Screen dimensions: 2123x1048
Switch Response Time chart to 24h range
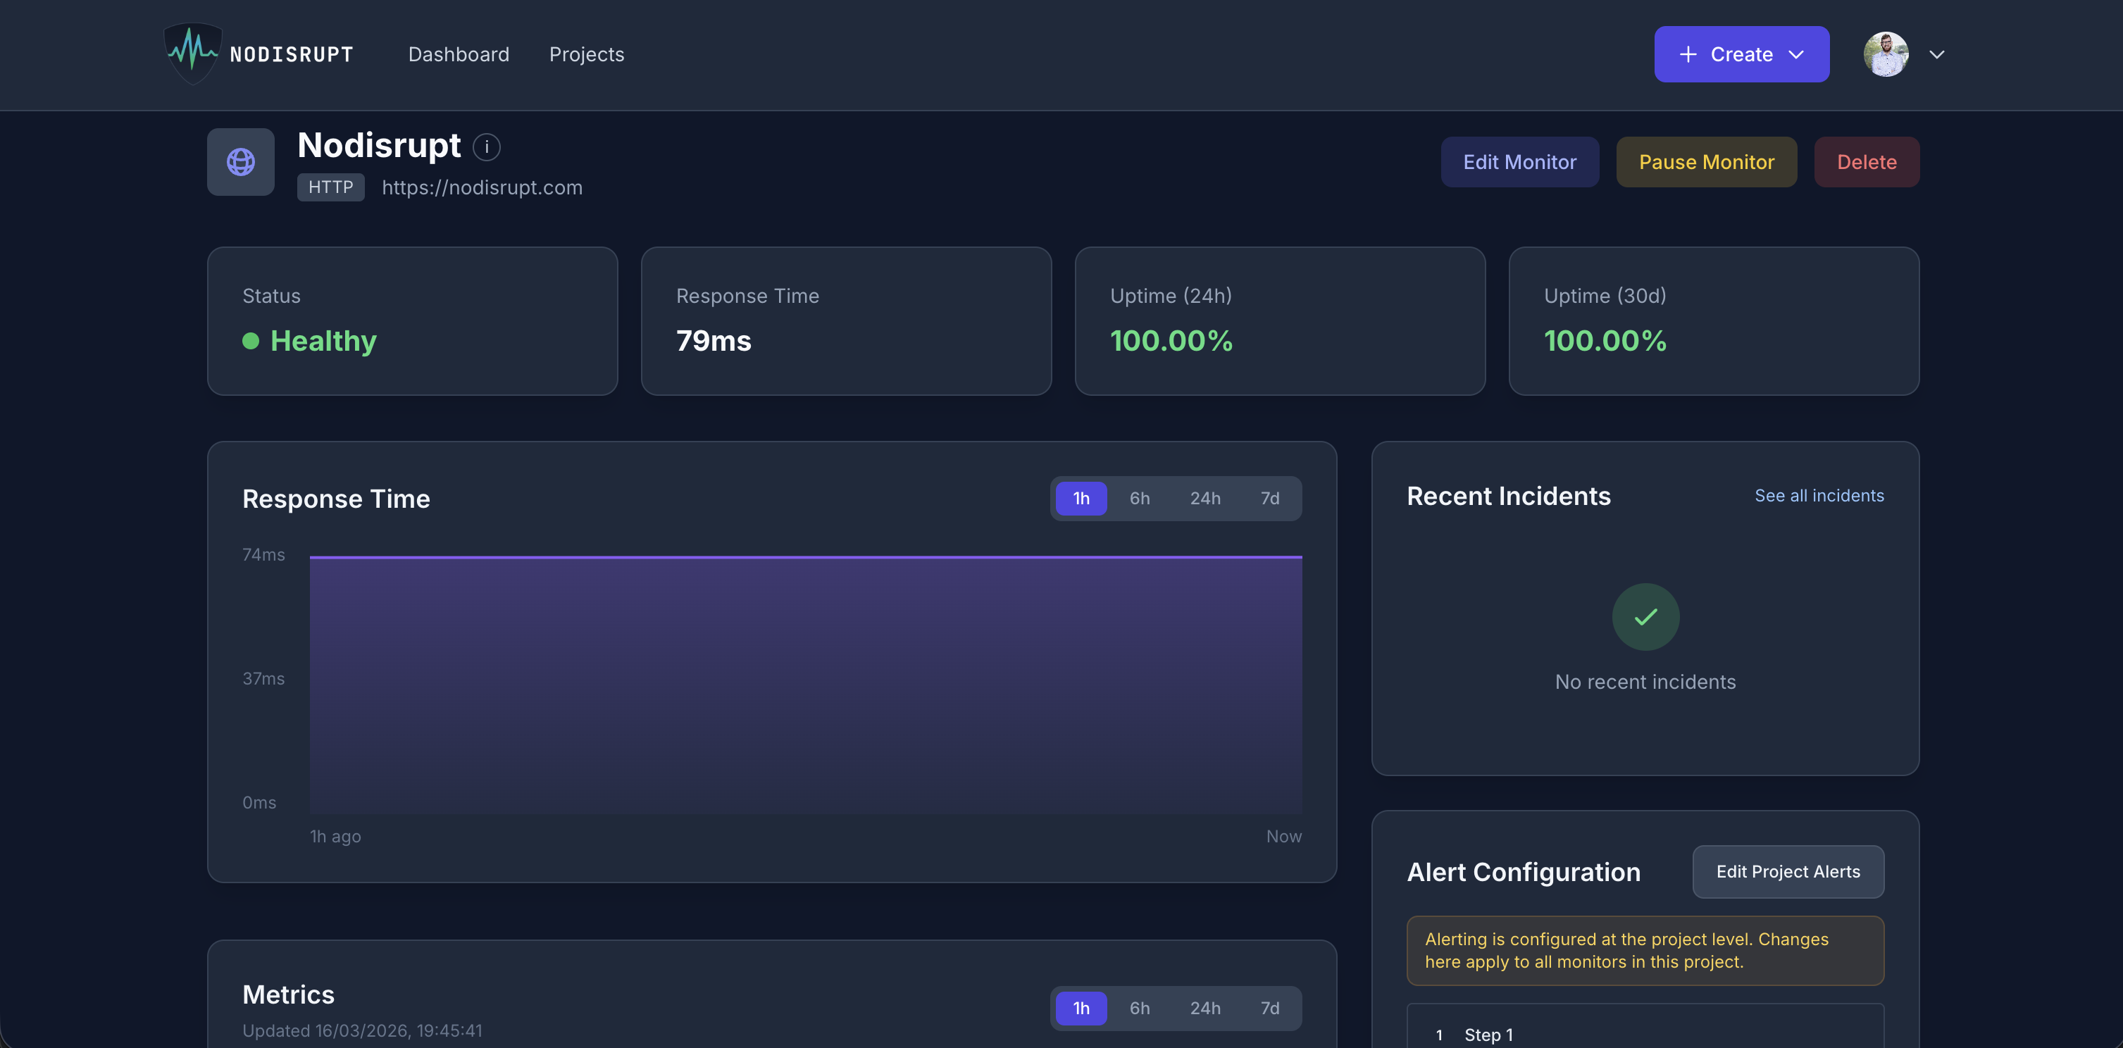[x=1205, y=499]
